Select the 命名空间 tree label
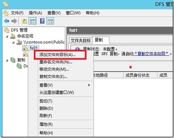174x138 pixels. (x=25, y=36)
